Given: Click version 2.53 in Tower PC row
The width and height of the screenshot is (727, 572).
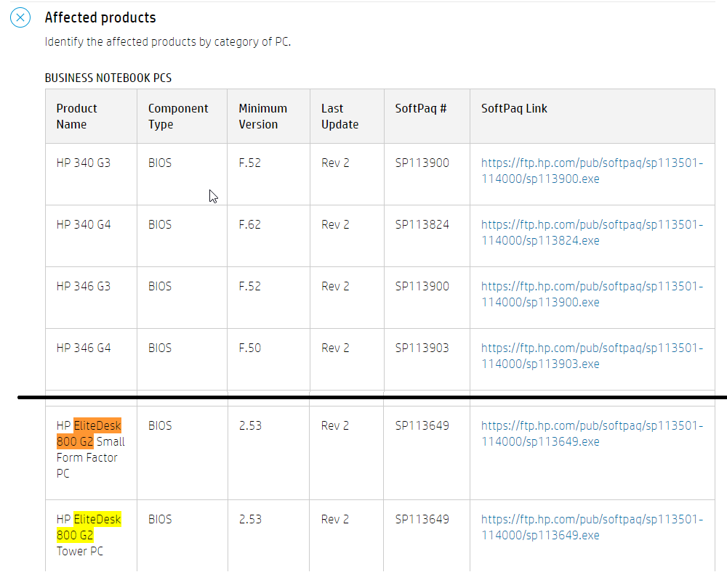Looking at the screenshot, I should pyautogui.click(x=250, y=519).
